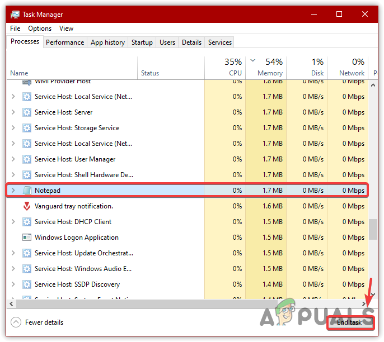Image resolution: width=384 pixels, height=342 pixels.
Task: Click the Windows Logon Application icon
Action: click(x=27, y=237)
